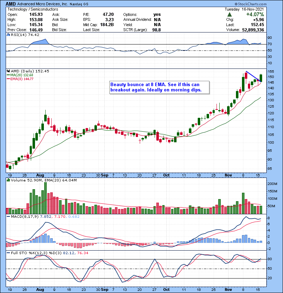Click the 155 price axis label
The image size is (283, 293).
[271, 71]
